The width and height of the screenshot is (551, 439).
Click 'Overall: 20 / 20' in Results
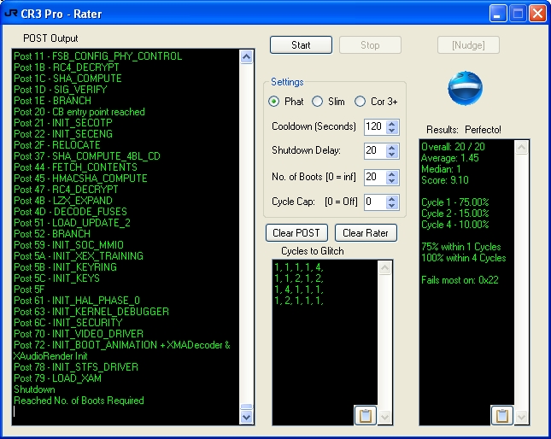coord(453,147)
